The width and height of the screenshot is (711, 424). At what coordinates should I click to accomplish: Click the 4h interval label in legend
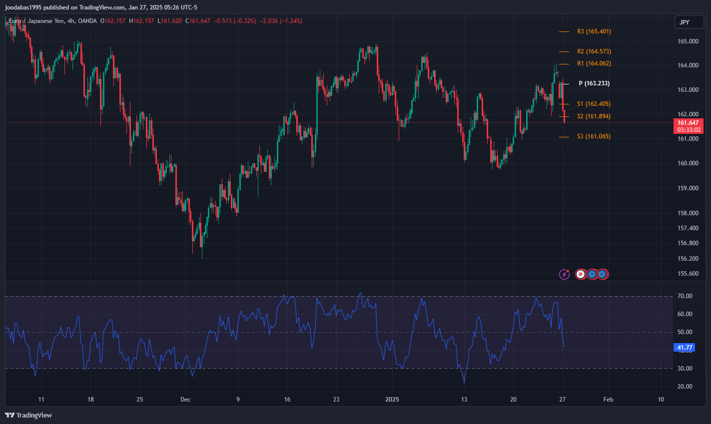tap(71, 21)
